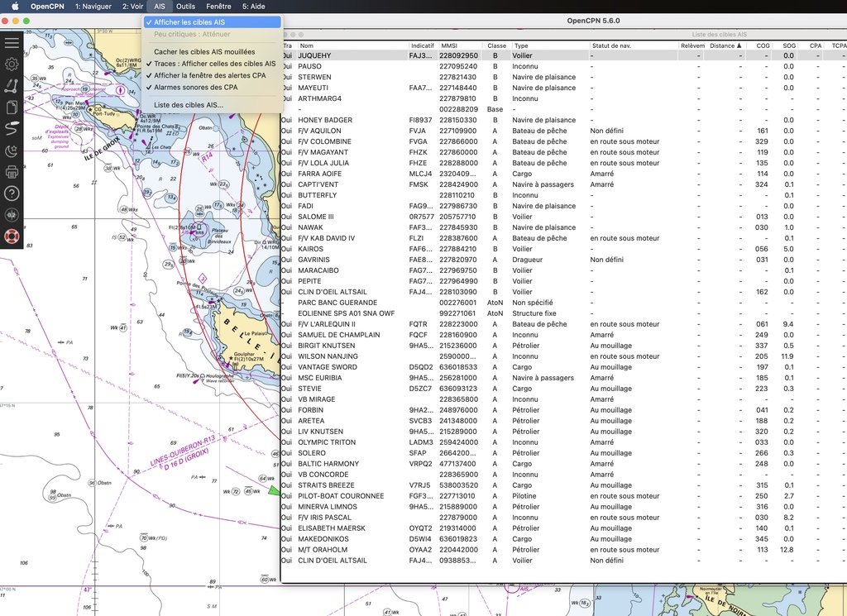
Task: Open the hamburger menu in the chart toolbar
Action: [x=12, y=43]
